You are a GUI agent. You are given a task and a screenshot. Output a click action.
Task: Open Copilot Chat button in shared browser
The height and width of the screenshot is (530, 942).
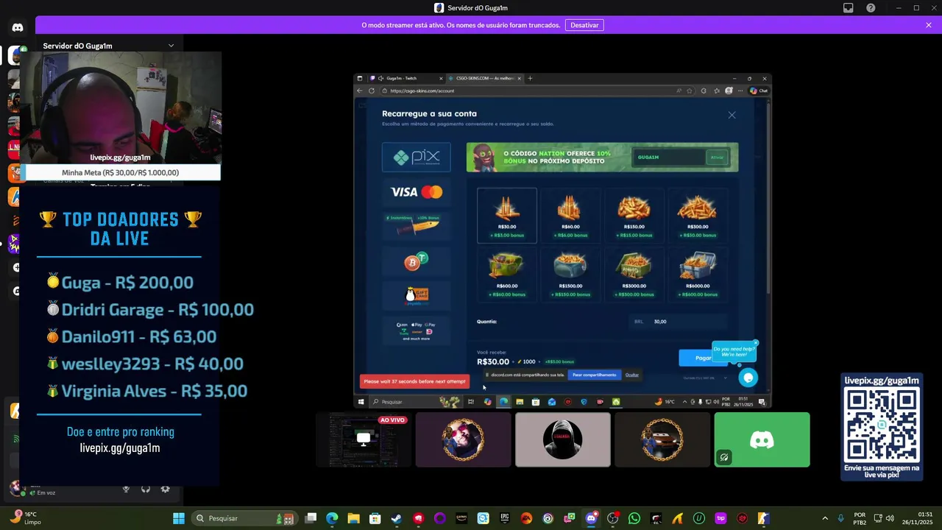[x=759, y=91]
